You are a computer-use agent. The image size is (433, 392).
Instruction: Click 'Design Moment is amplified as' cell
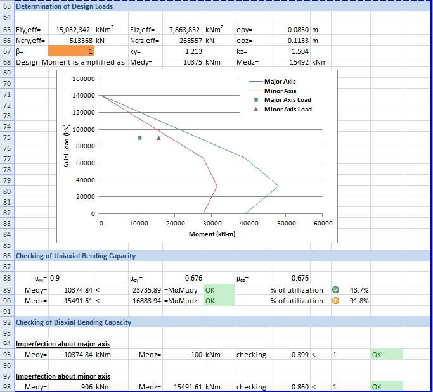click(70, 62)
